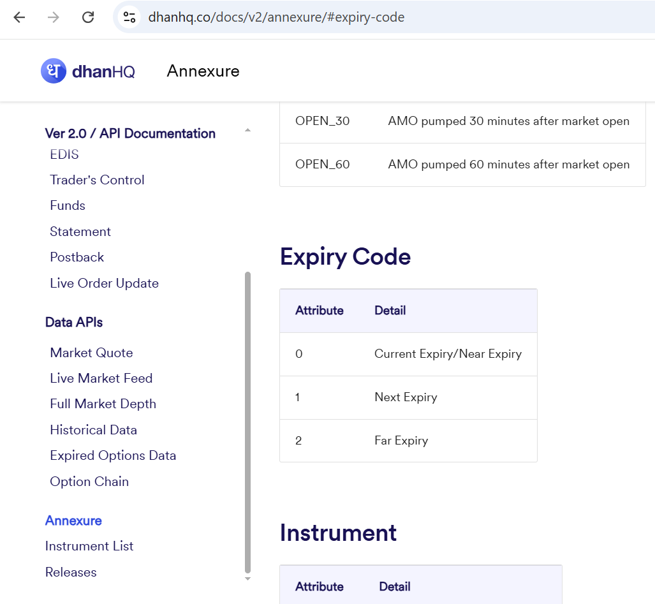Select Live Order Update in sidebar
655x604 pixels.
click(x=104, y=283)
